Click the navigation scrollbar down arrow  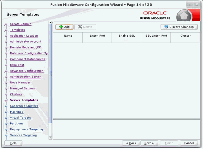50,138
